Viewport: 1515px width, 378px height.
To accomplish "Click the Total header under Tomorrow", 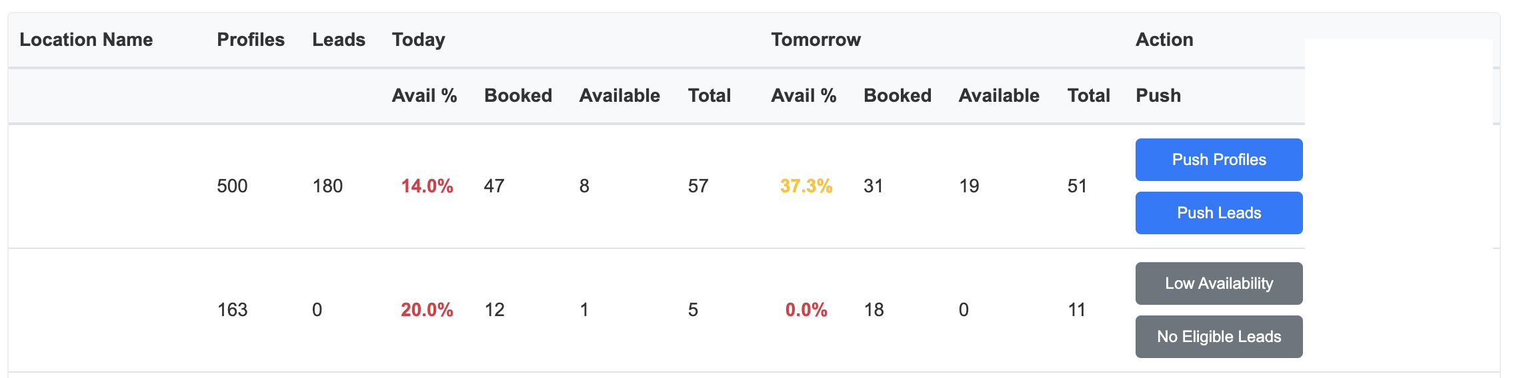I will click(1088, 96).
